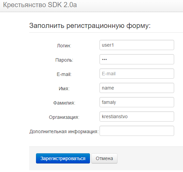Click the Фамилия field containing famaly
The width and height of the screenshot is (183, 172).
click(137, 102)
